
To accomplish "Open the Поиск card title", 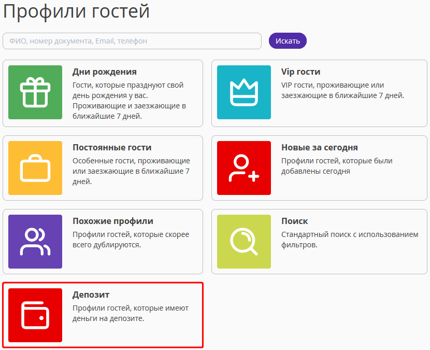I will pyautogui.click(x=295, y=221).
